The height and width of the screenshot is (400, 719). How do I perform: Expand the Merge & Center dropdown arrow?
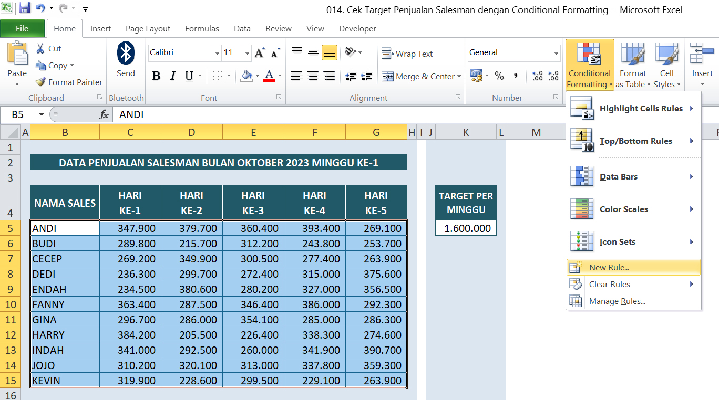point(458,77)
